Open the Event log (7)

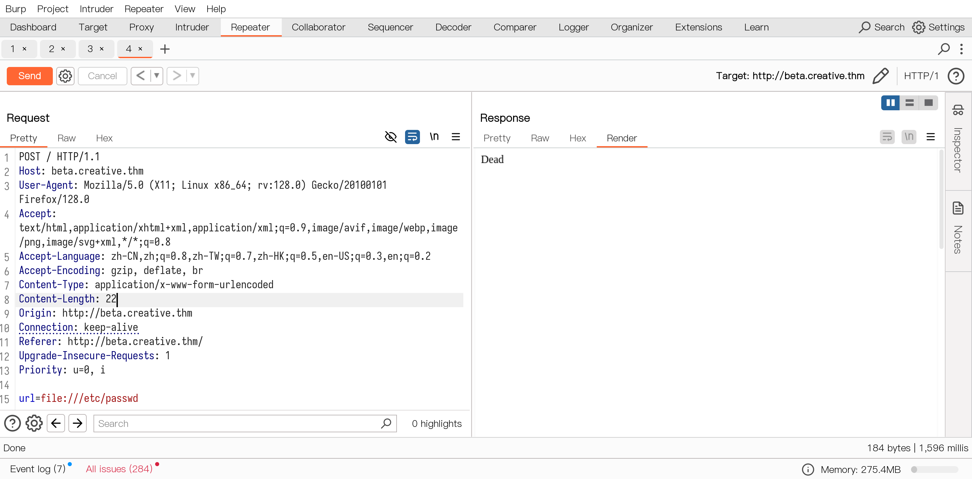click(x=38, y=469)
